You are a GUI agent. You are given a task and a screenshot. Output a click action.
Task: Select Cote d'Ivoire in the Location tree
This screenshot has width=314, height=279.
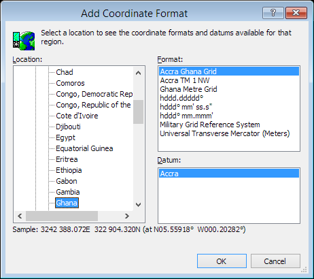[77, 116]
